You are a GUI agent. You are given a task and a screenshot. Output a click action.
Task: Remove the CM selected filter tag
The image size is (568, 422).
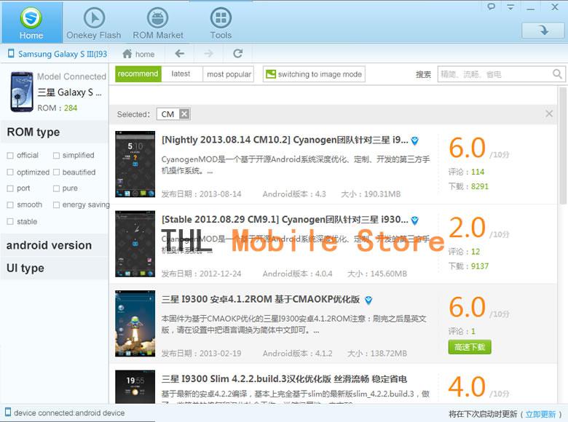point(184,114)
